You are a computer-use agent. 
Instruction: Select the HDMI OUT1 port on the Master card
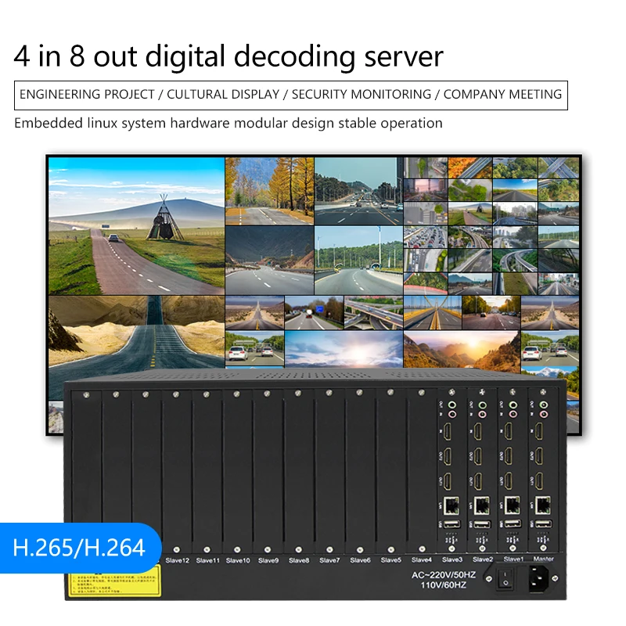click(x=539, y=481)
